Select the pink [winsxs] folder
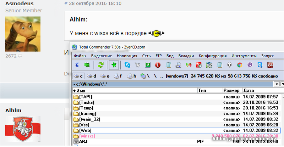284x147 pixels. point(176,136)
